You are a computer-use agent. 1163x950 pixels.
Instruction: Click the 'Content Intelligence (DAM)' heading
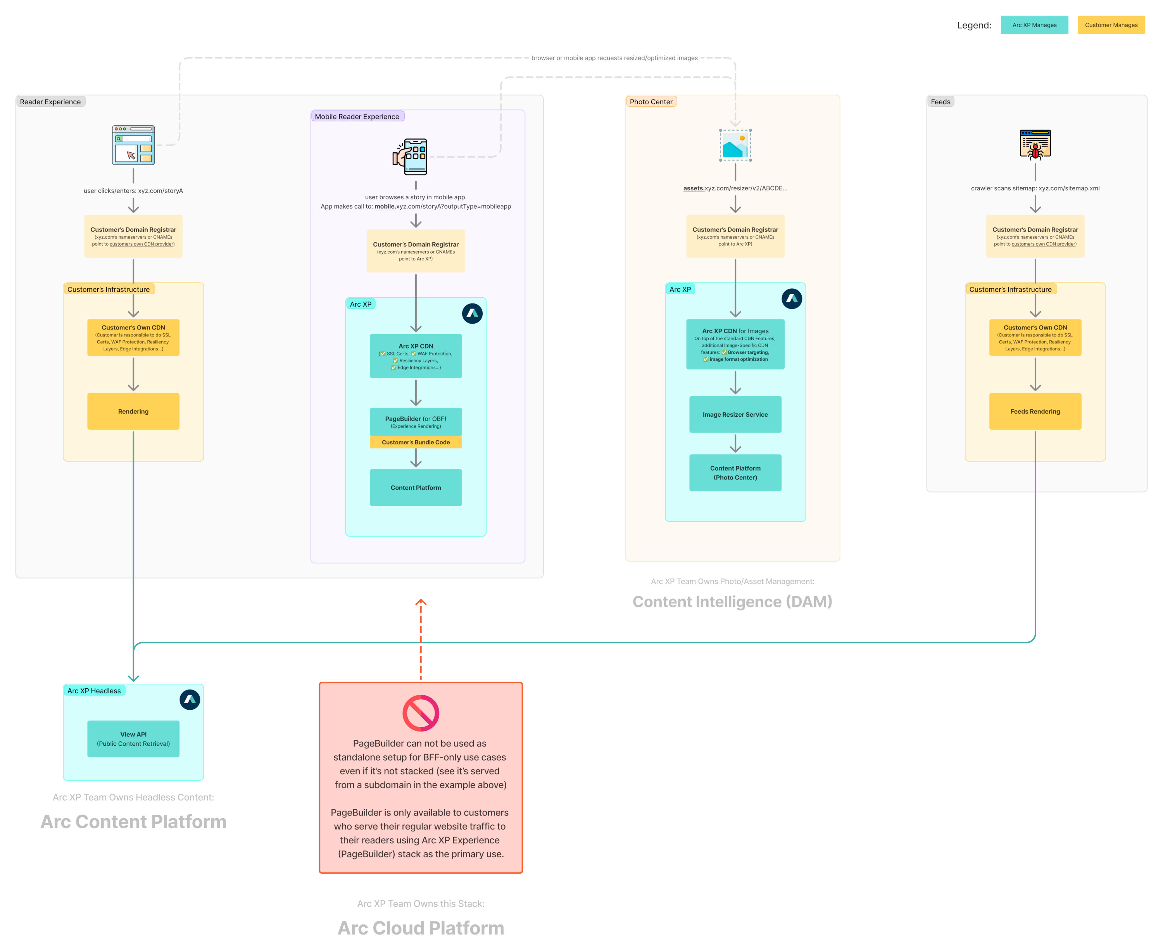[732, 602]
